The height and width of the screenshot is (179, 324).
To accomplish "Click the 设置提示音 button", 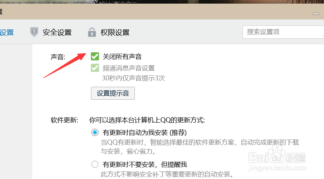I will tap(113, 93).
